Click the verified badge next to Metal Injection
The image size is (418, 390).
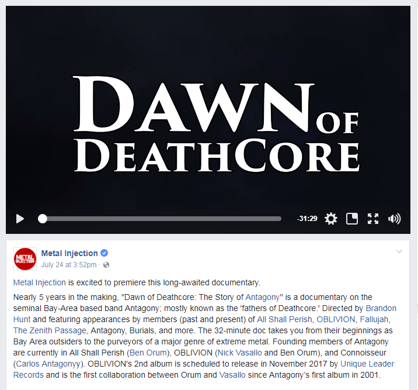[104, 253]
